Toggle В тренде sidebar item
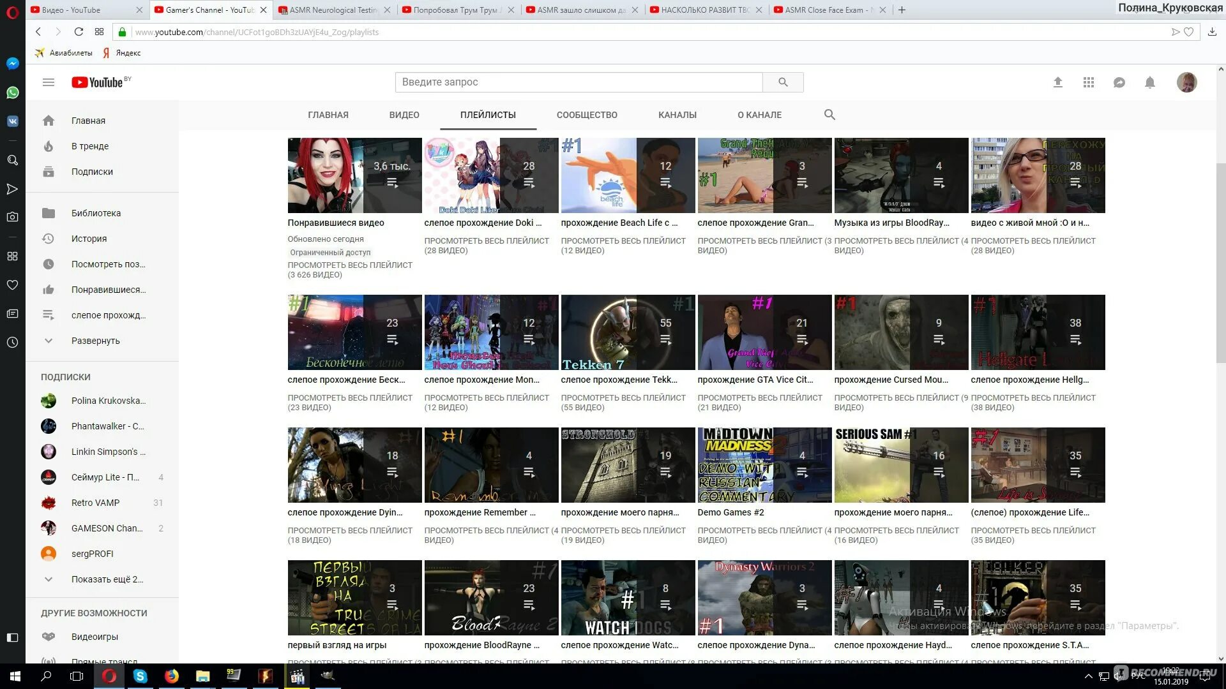The width and height of the screenshot is (1226, 689). [89, 145]
